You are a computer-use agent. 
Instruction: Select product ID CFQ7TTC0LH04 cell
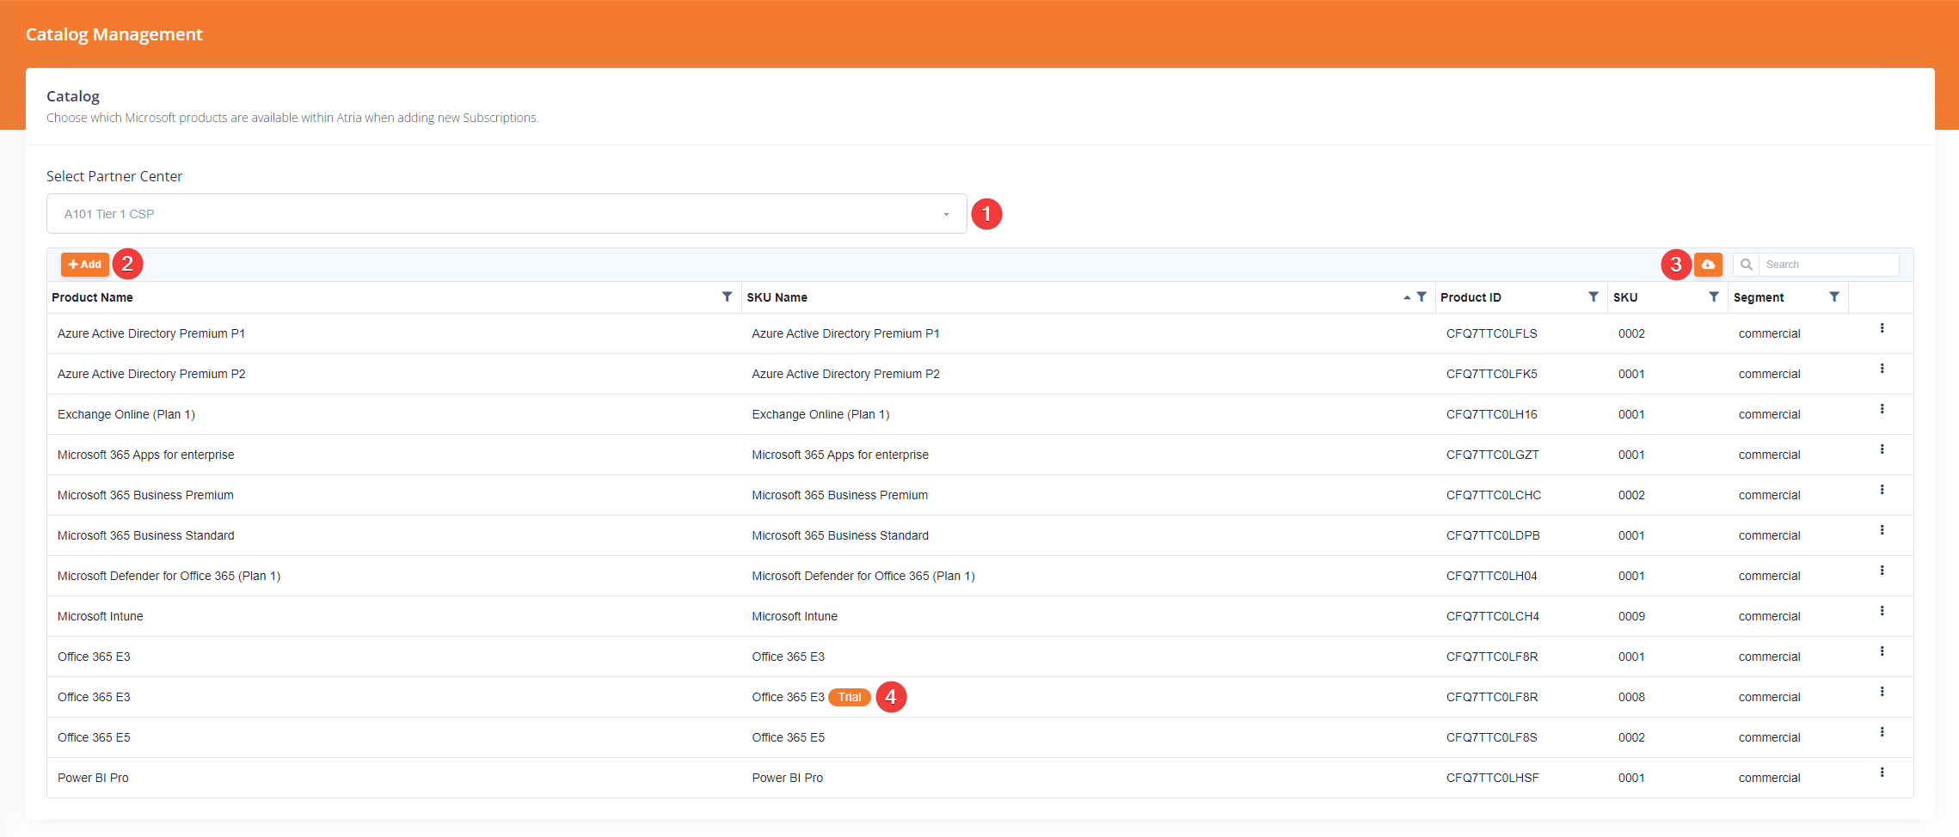pos(1492,576)
